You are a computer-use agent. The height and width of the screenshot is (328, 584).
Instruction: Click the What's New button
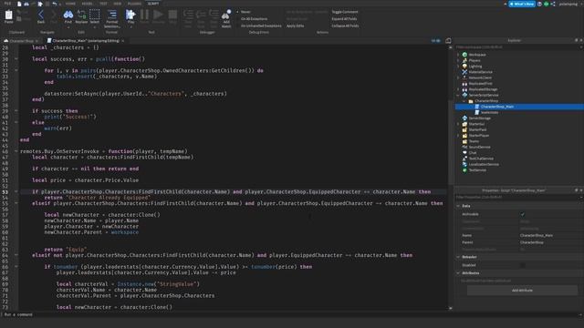pos(522,4)
